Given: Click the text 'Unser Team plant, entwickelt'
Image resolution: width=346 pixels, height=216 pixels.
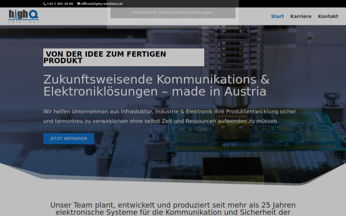Looking at the screenshot, I should tap(173, 209).
